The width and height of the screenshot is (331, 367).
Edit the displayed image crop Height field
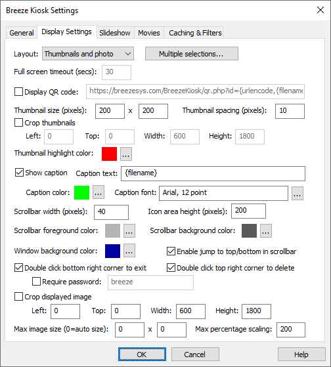pos(256,312)
